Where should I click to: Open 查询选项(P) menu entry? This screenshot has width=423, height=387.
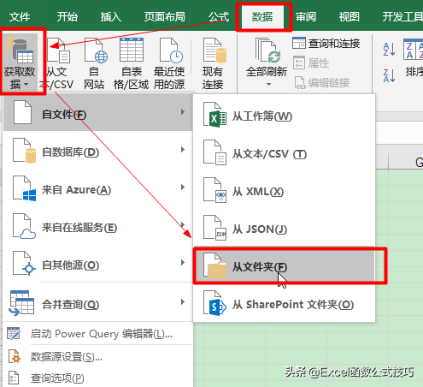[98, 378]
